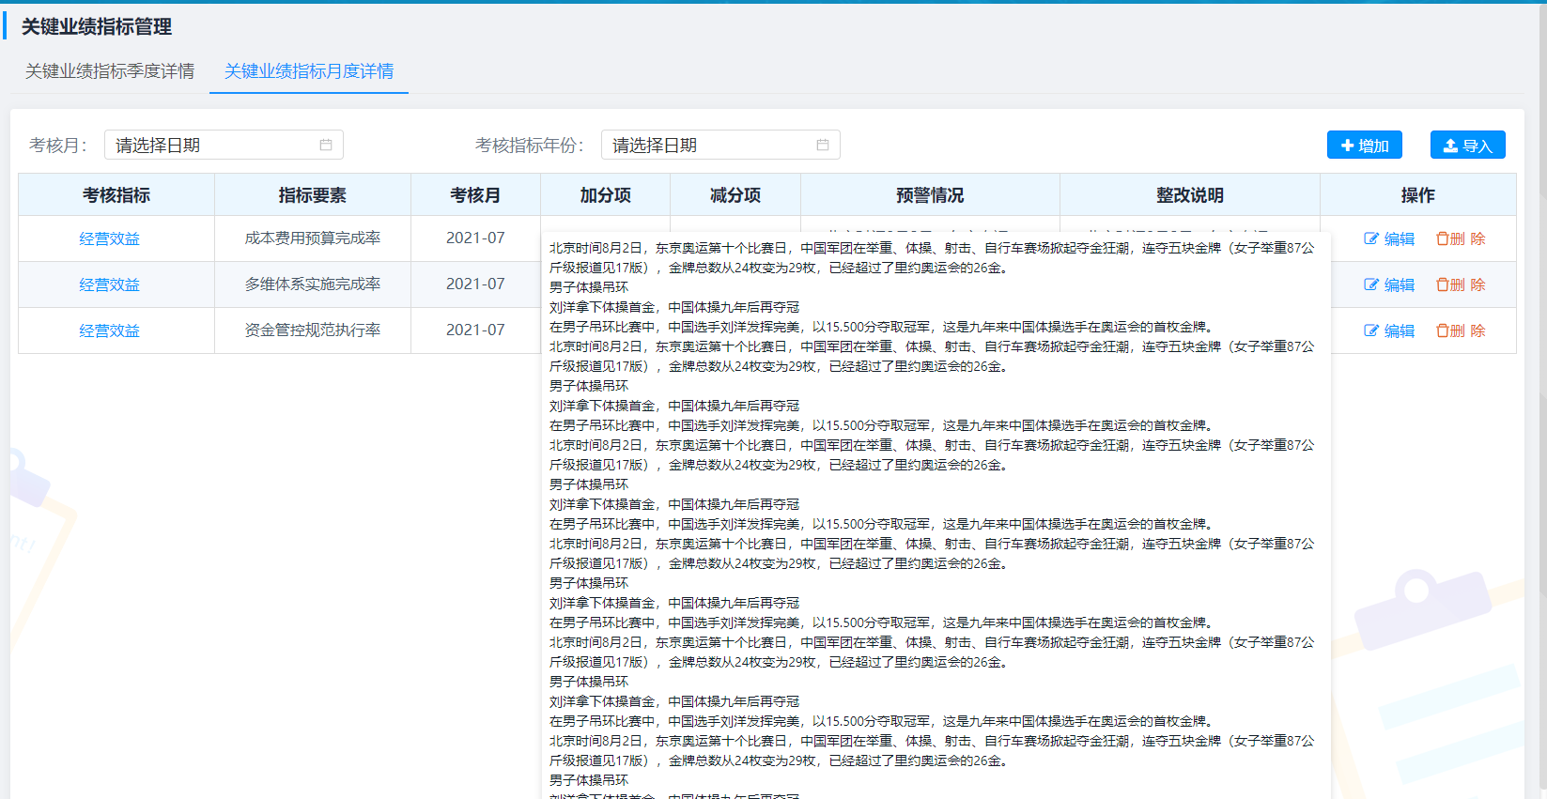
Task: Click the 预警情况 column header
Action: 930,195
